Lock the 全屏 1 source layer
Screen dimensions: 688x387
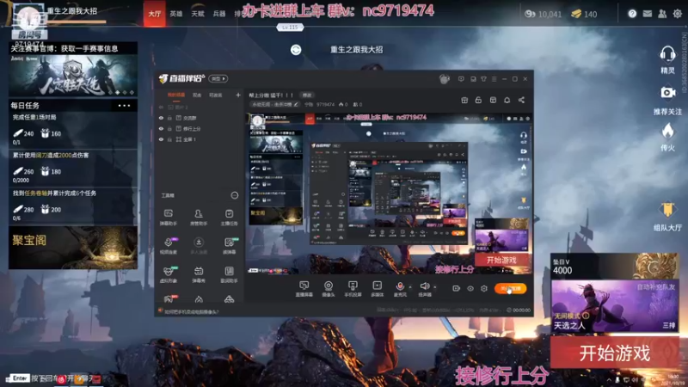click(x=169, y=139)
